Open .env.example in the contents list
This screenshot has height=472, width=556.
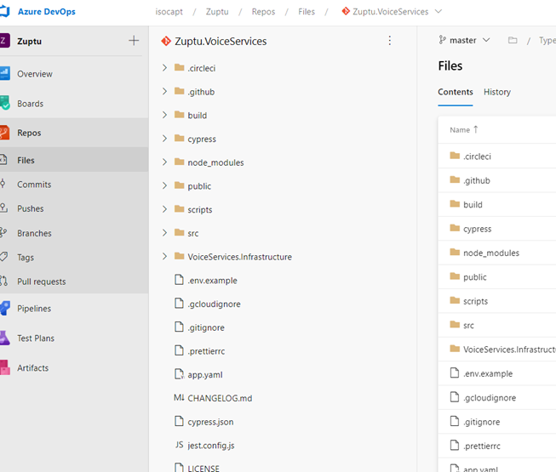(x=488, y=373)
